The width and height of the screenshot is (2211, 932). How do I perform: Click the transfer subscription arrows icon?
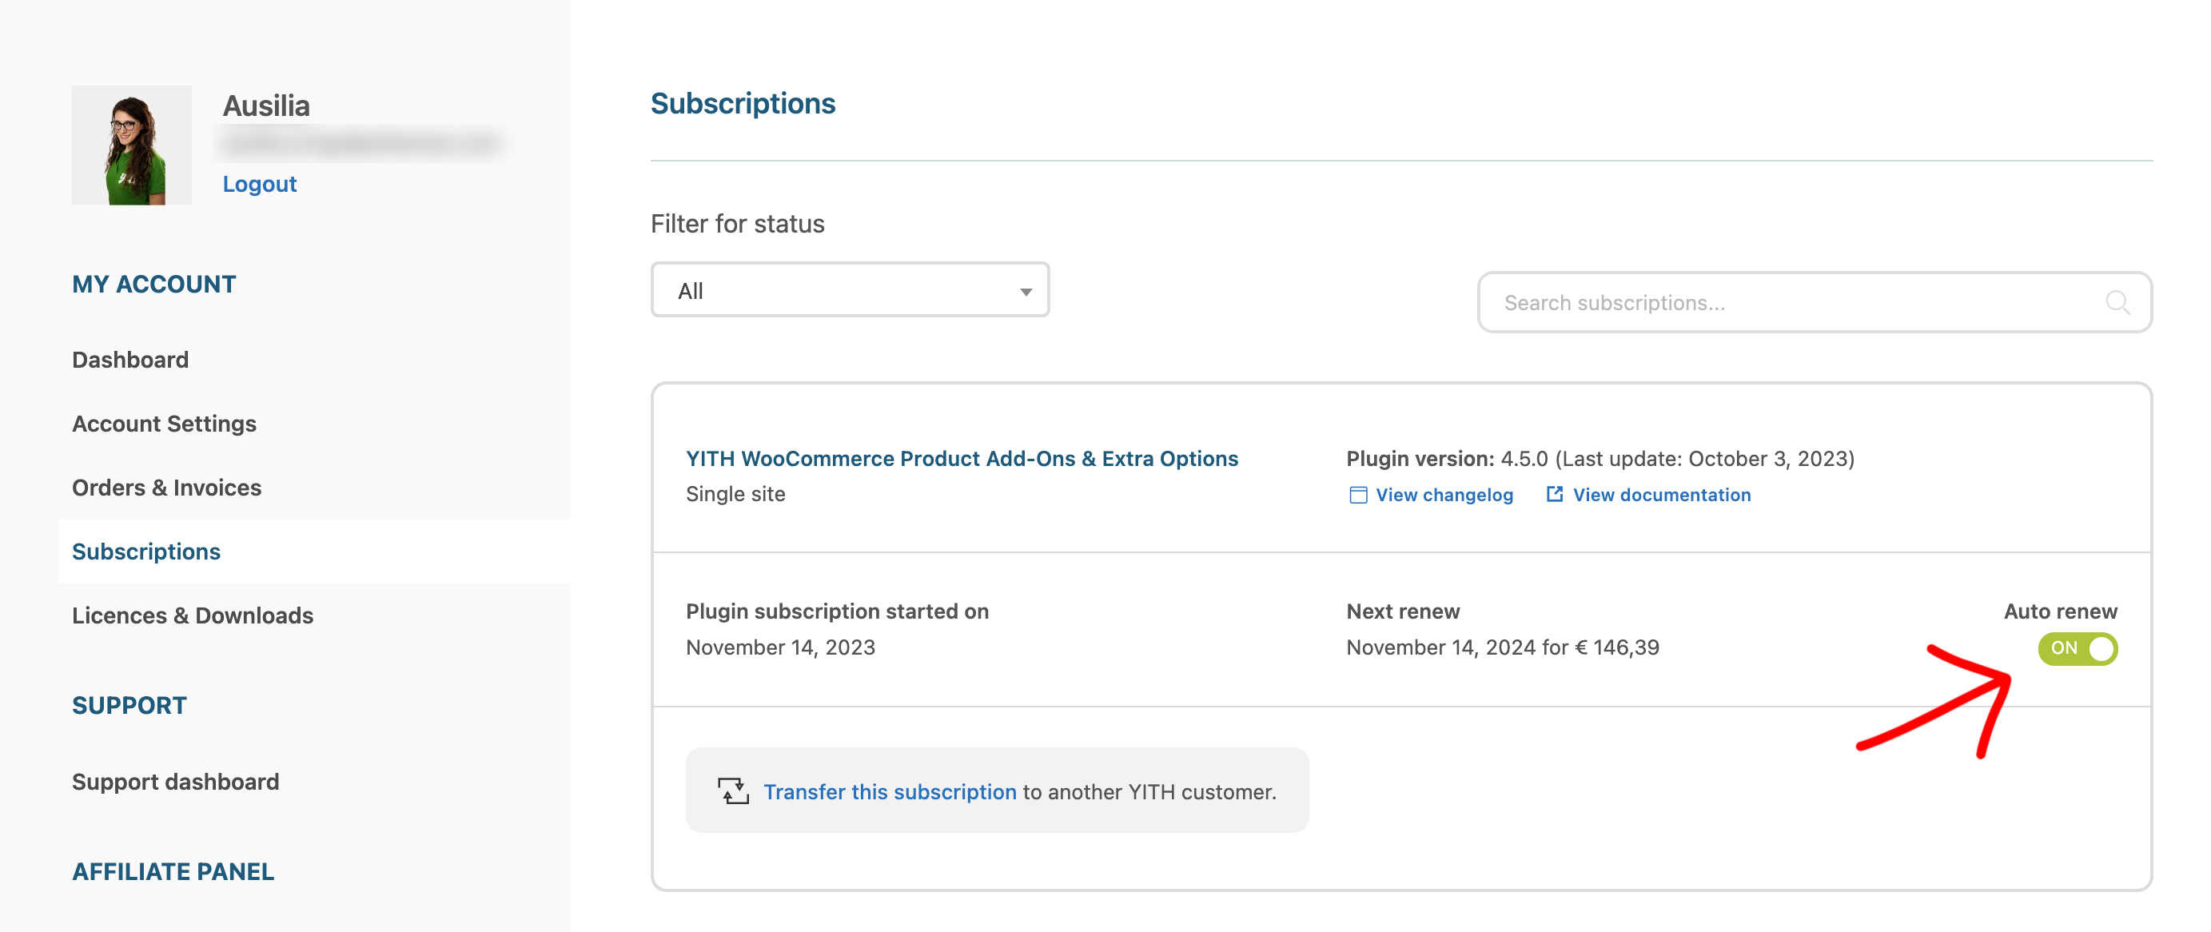tap(733, 791)
